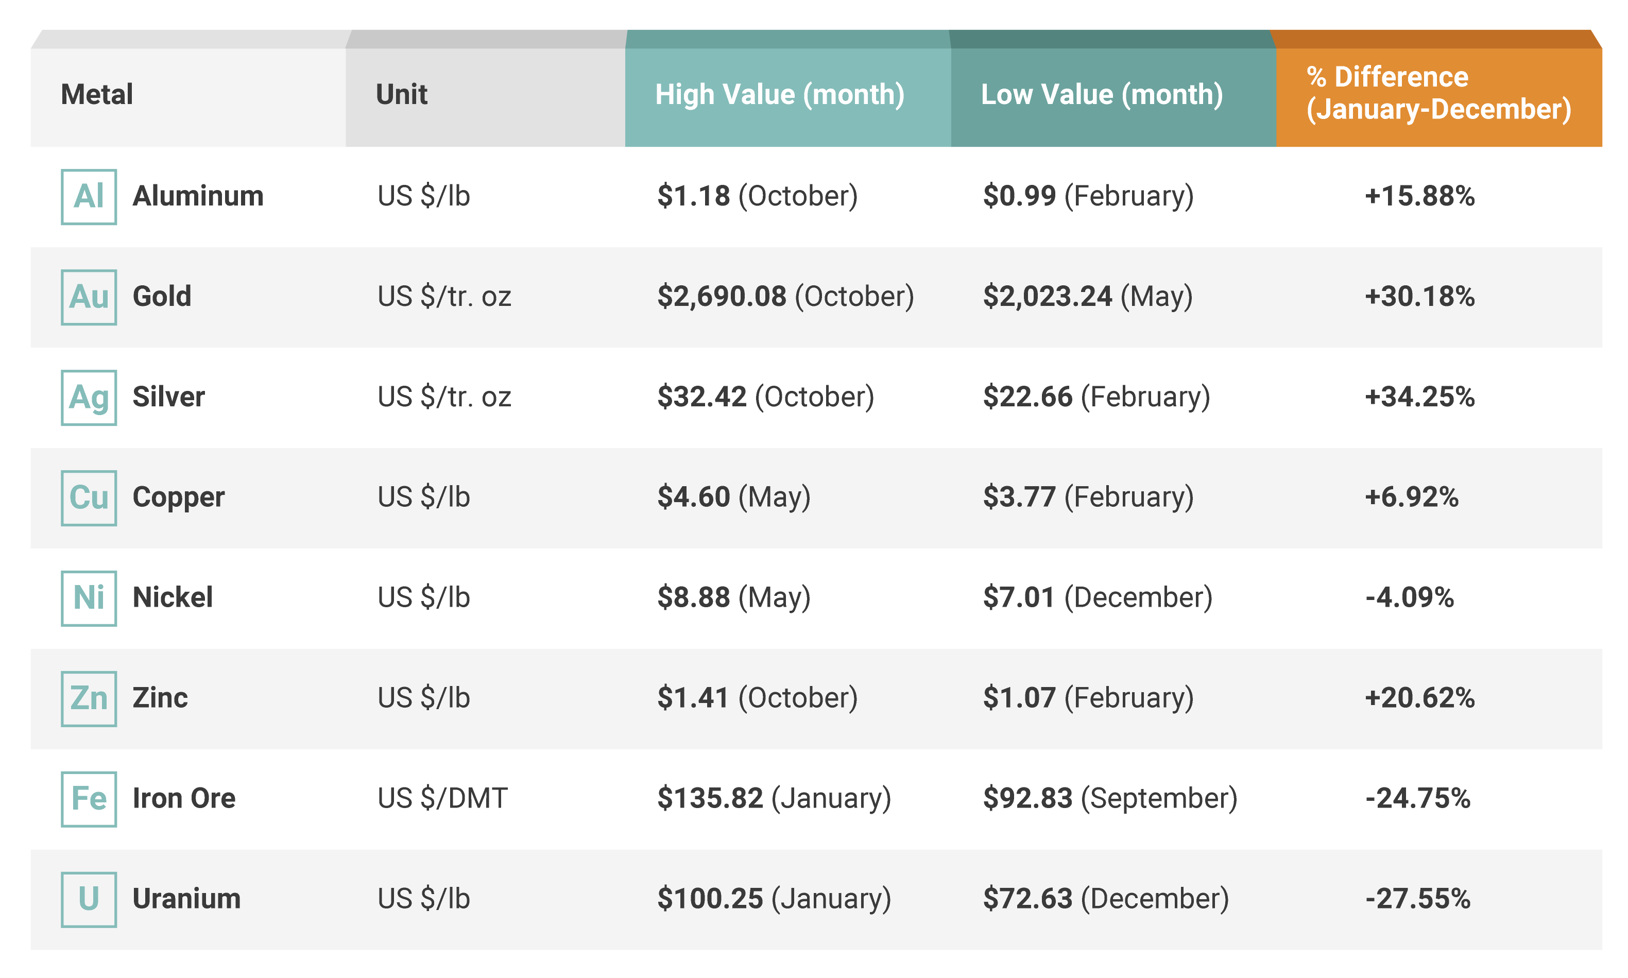The height and width of the screenshot is (978, 1628).
Task: Select the Ni nickel symbol icon
Action: tap(89, 598)
